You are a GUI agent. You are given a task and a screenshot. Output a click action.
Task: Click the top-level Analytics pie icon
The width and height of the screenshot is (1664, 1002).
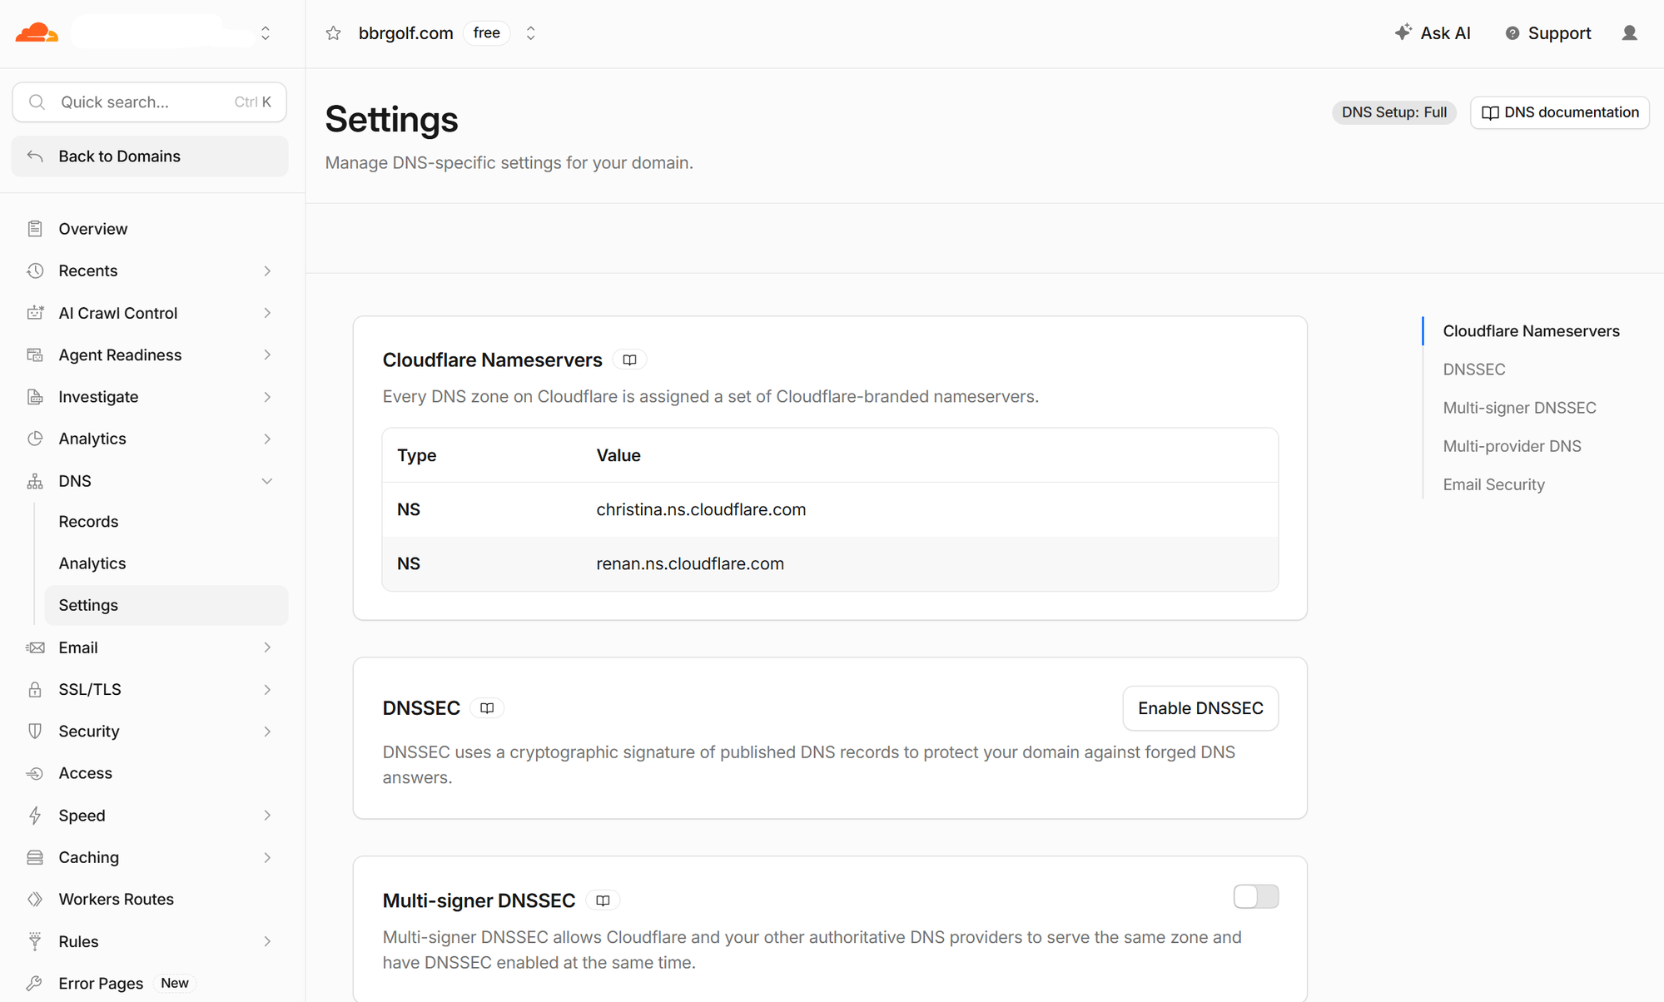point(35,439)
